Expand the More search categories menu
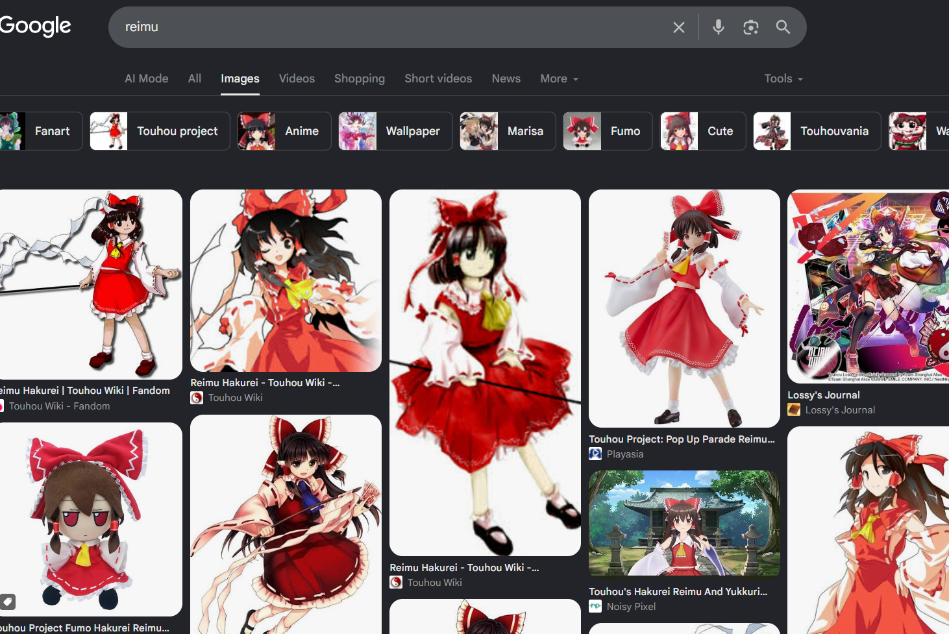This screenshot has height=634, width=949. (560, 79)
